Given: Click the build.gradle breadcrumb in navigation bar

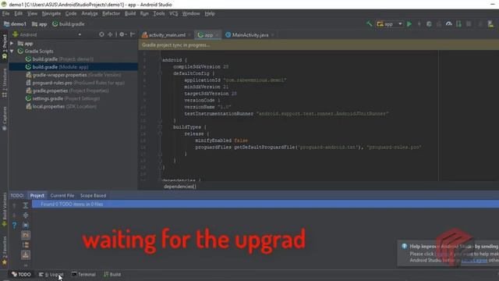Looking at the screenshot, I should click(69, 24).
